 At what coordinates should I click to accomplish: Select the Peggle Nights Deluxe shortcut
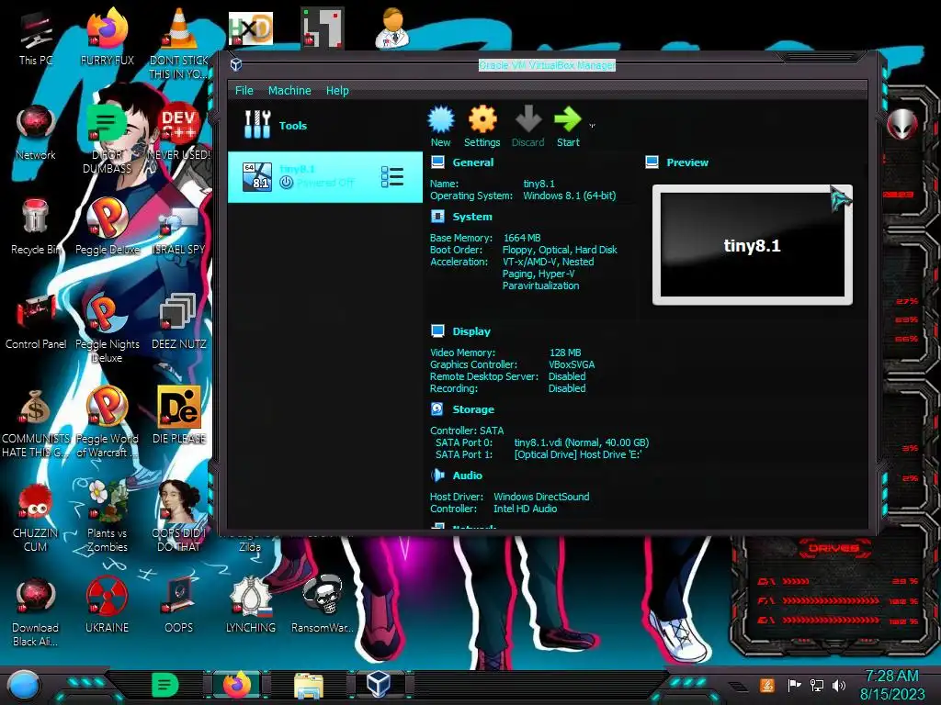[x=107, y=328]
